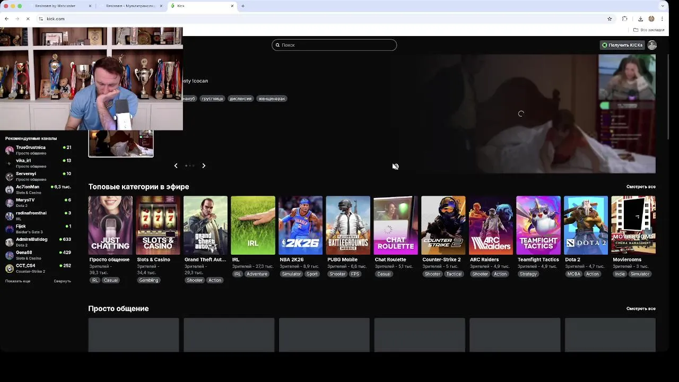Open a new browser tab with the plus
The image size is (679, 382).
click(243, 6)
